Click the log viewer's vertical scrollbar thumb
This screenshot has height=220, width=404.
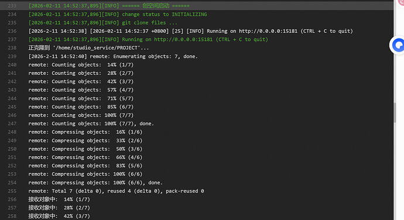coord(395,112)
